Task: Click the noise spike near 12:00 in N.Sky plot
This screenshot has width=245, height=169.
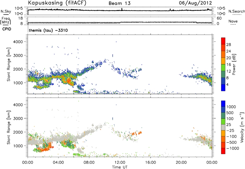Action: click(122, 9)
